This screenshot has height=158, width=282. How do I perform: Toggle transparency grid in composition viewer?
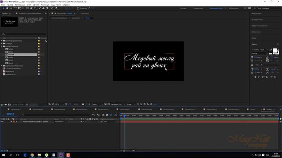pyautogui.click(x=109, y=104)
